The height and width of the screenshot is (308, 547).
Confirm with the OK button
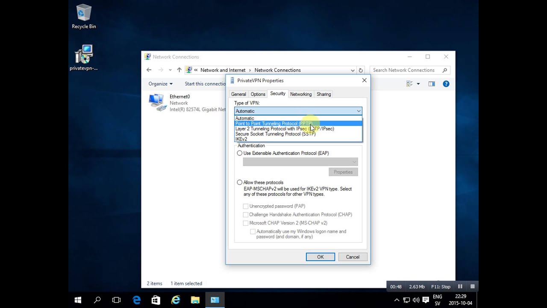(321, 257)
